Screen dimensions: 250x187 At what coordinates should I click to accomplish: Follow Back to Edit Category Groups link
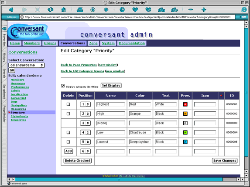[x=82, y=71]
